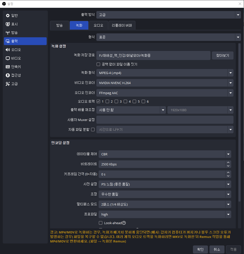
Task: Select the 표시 (Appearance) sidebar icon
Action: 8,24
